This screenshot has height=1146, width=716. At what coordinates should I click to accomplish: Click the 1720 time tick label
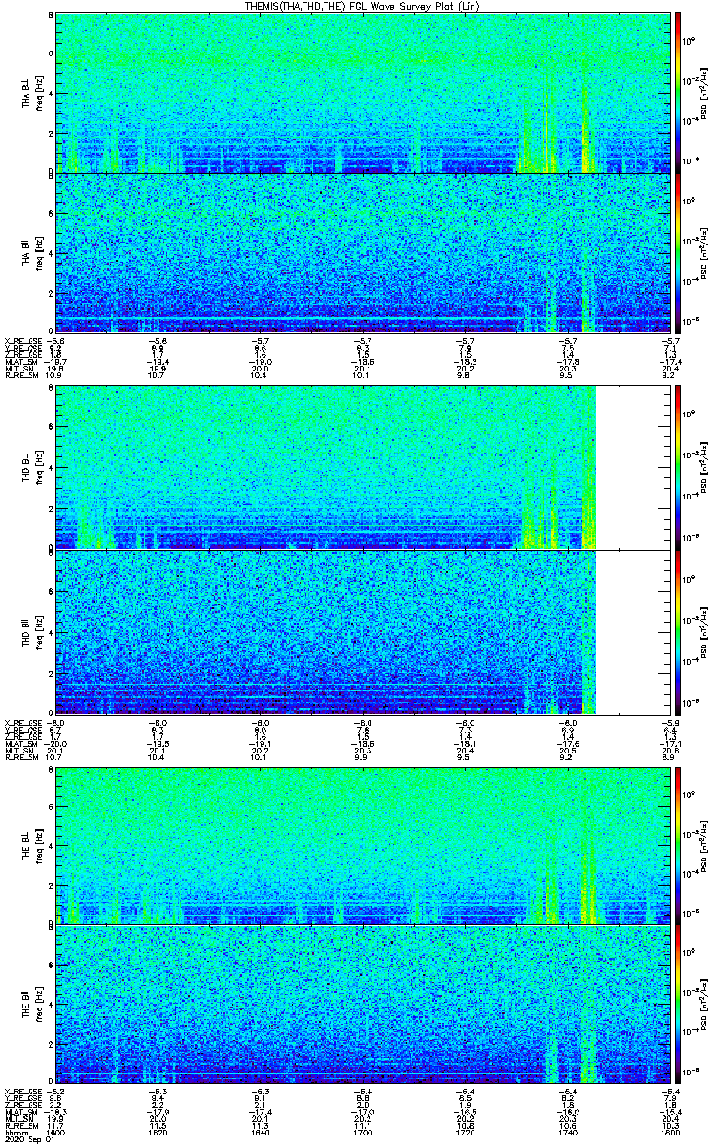[467, 1133]
